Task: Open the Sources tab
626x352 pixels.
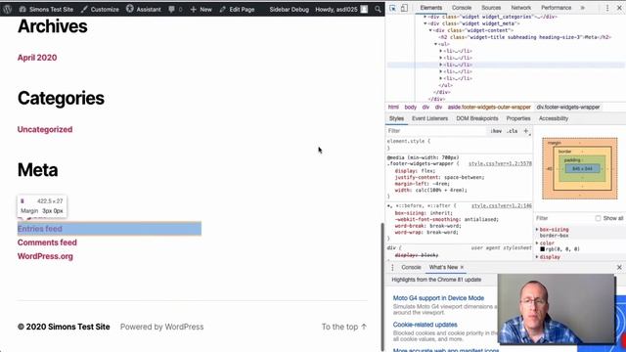Action: click(x=491, y=8)
